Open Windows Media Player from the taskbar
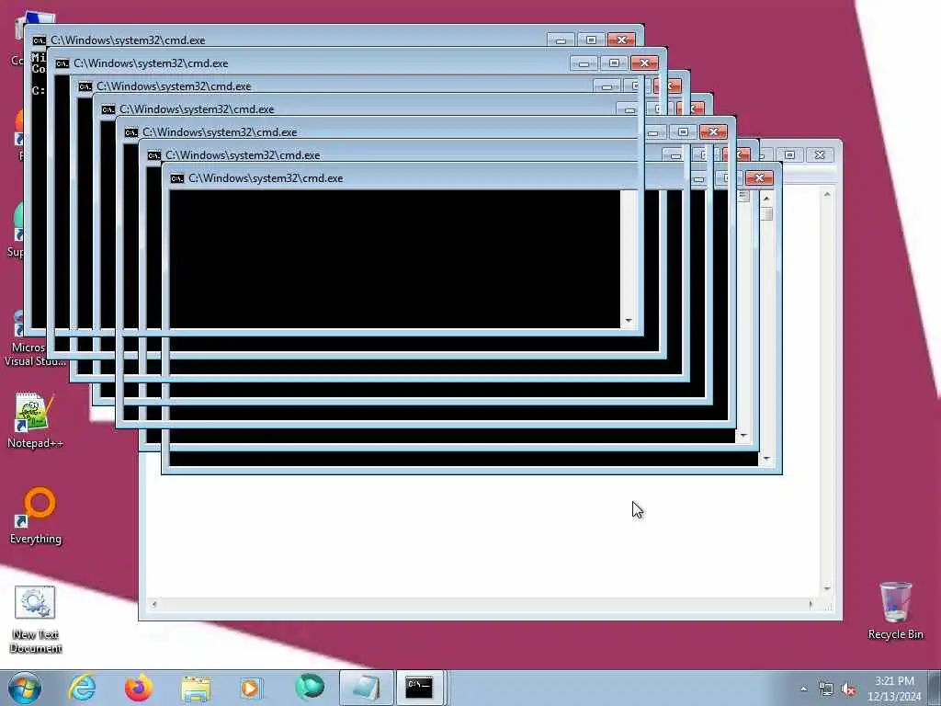This screenshot has height=706, width=941. pos(251,688)
